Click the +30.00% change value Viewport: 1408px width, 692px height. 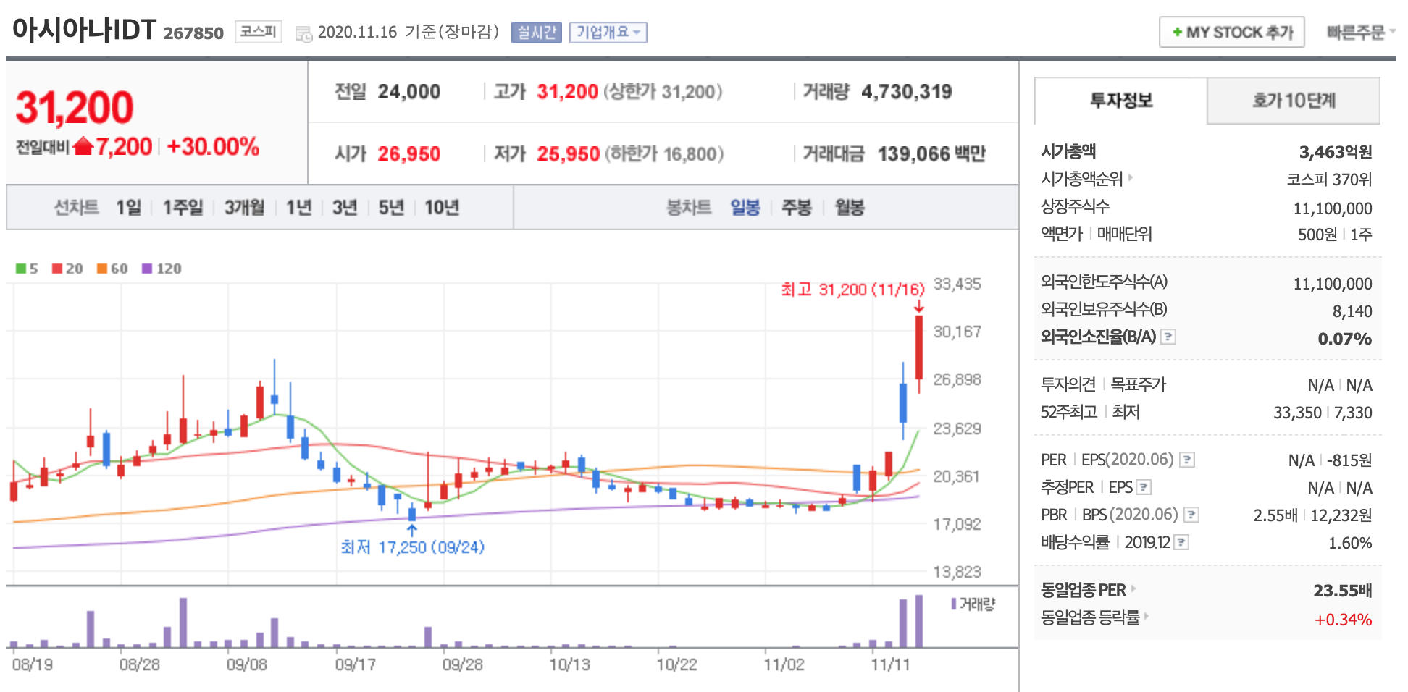point(213,147)
